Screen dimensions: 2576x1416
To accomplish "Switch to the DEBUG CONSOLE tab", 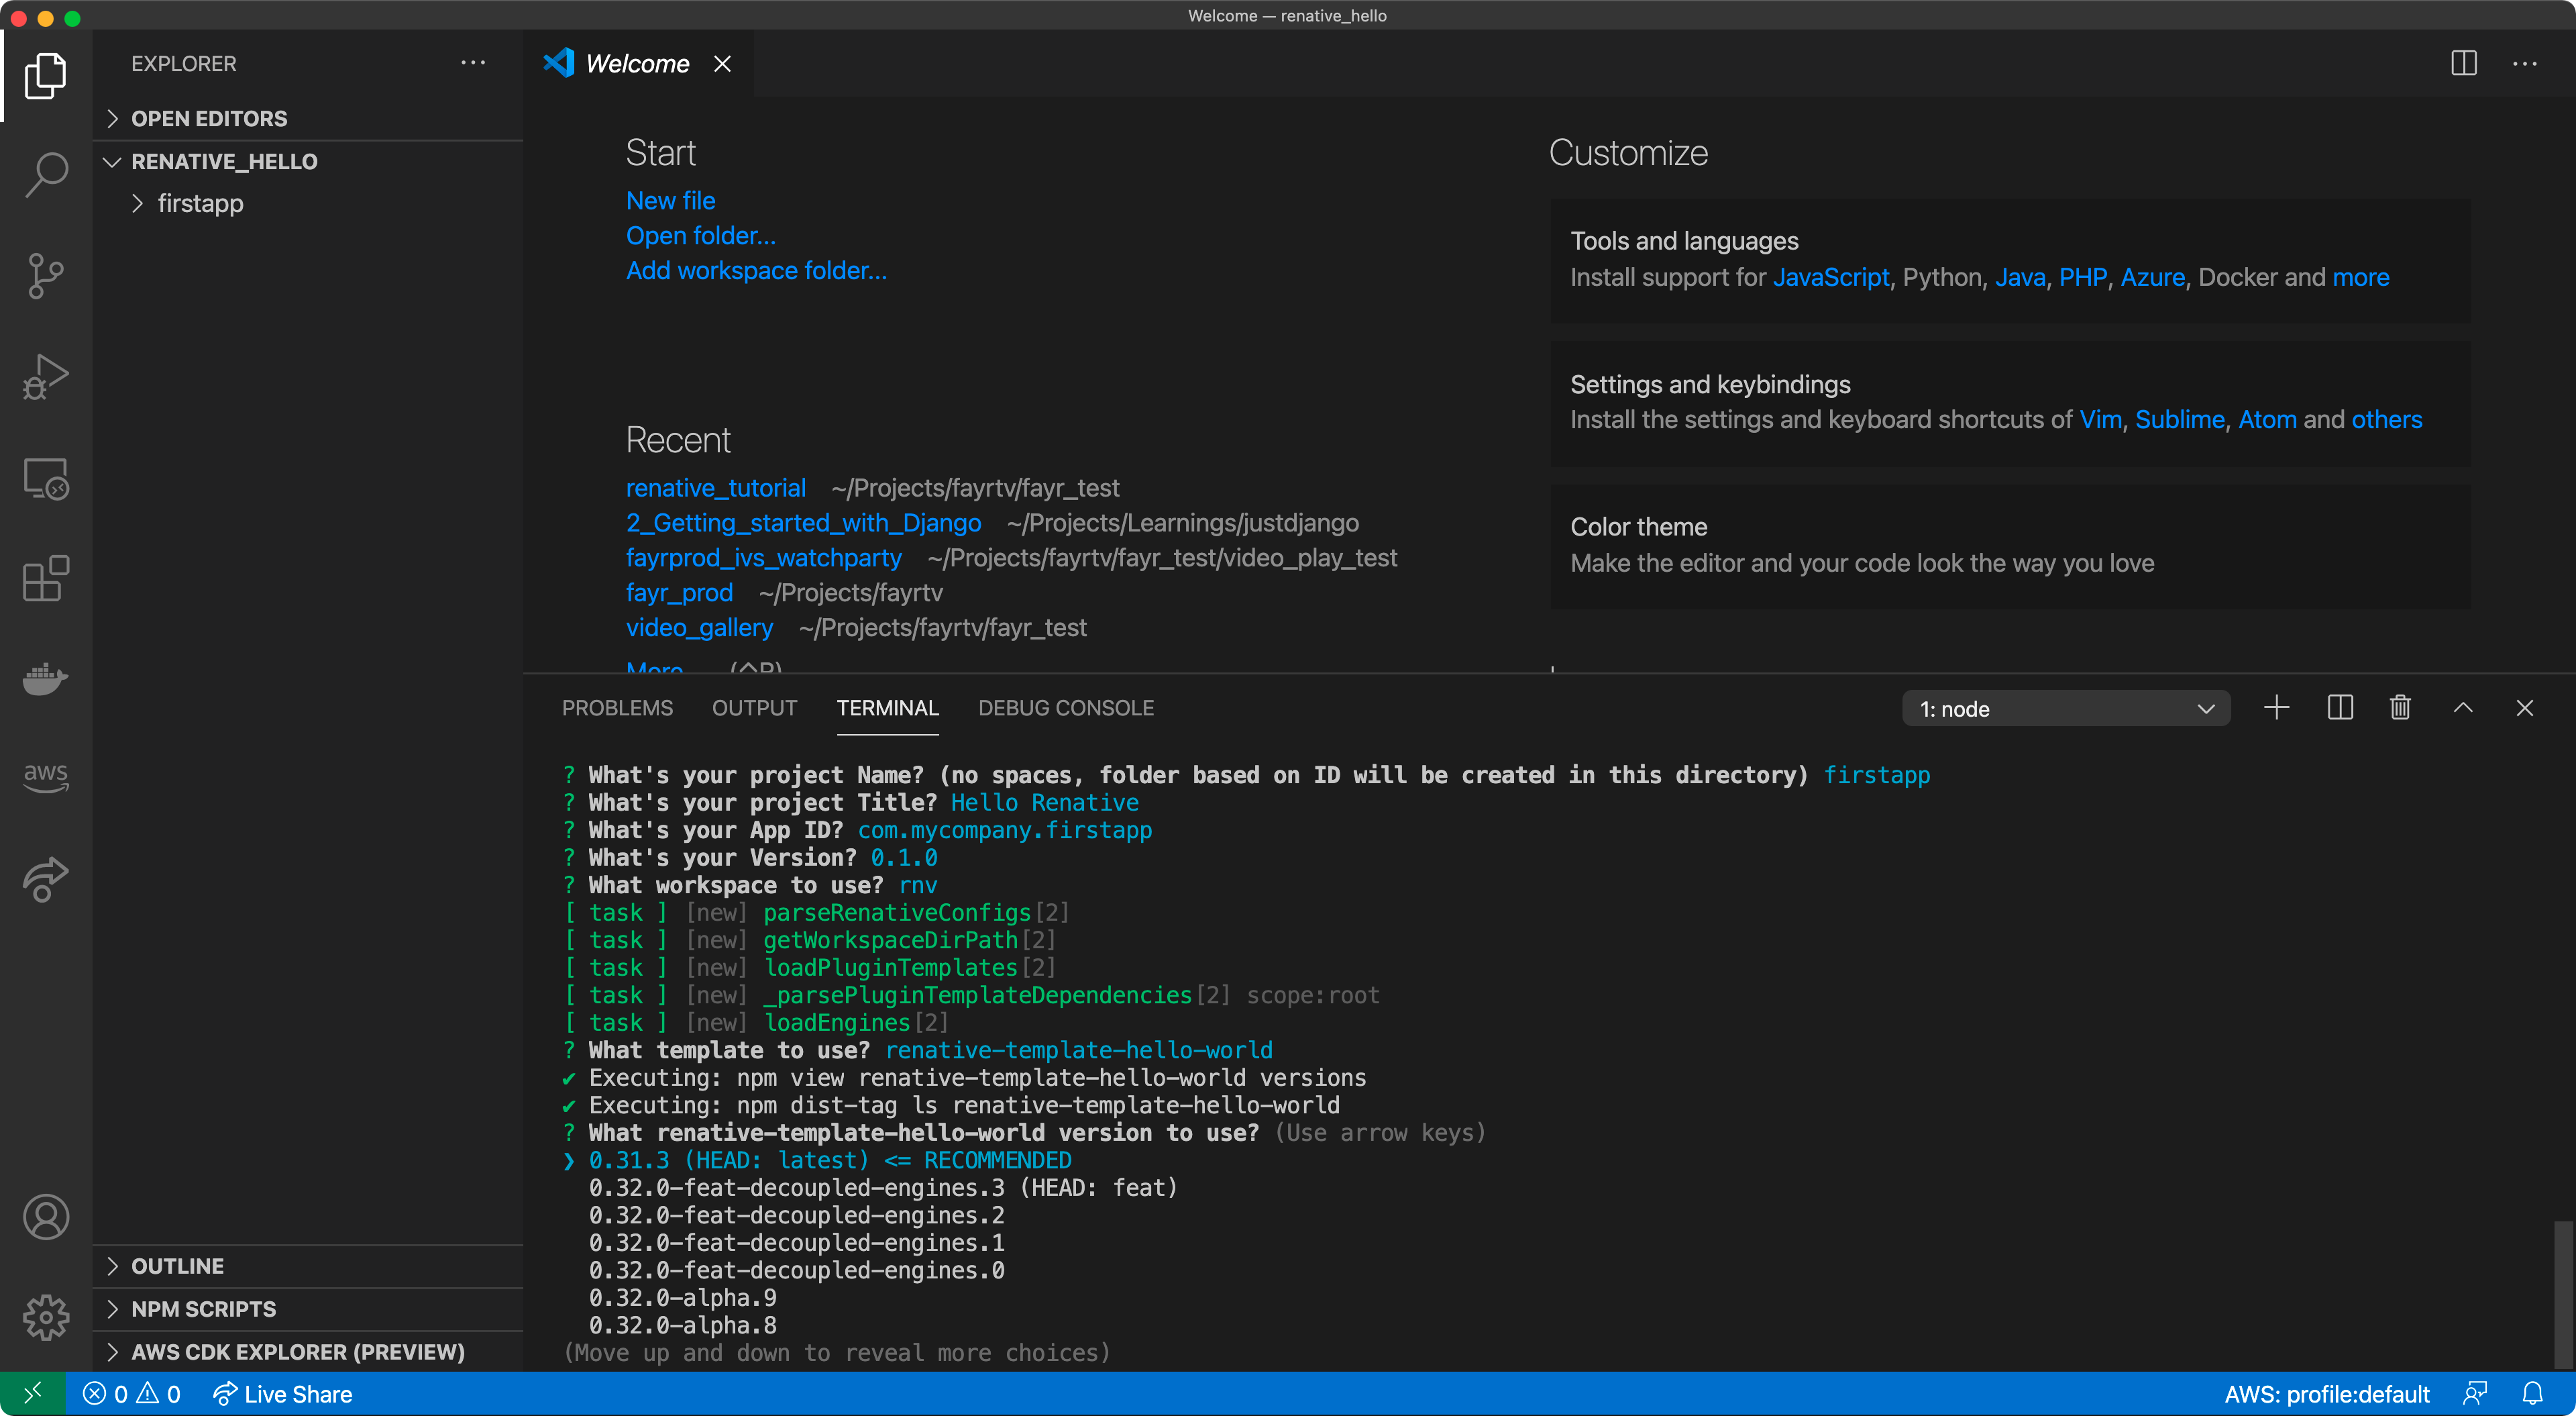I will 1065,707.
